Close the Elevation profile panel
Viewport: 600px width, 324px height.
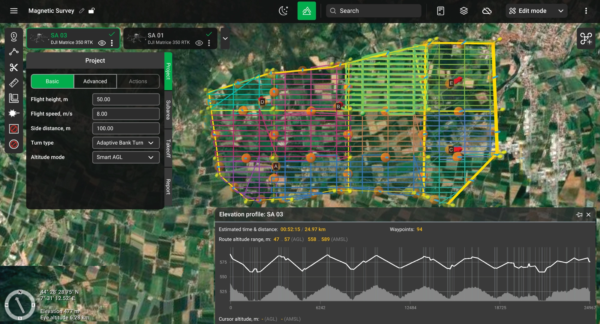click(588, 215)
